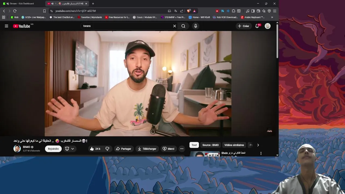This screenshot has width=345, height=194.
Task: Like the video with 24 k likes
Action: (x=95, y=149)
